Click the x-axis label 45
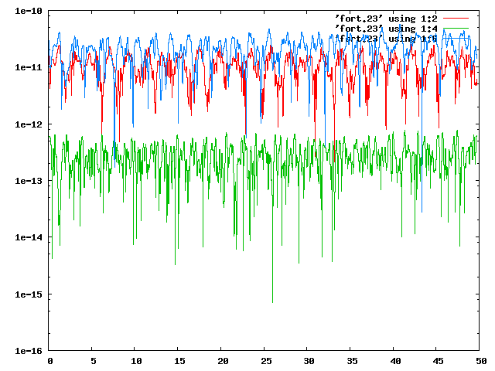 439,361
